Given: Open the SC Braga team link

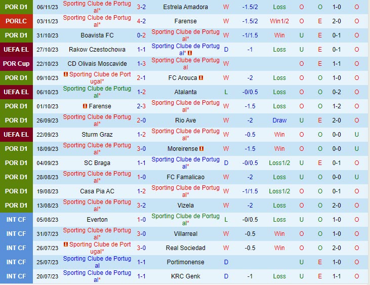Looking at the screenshot, I should click(97, 163).
